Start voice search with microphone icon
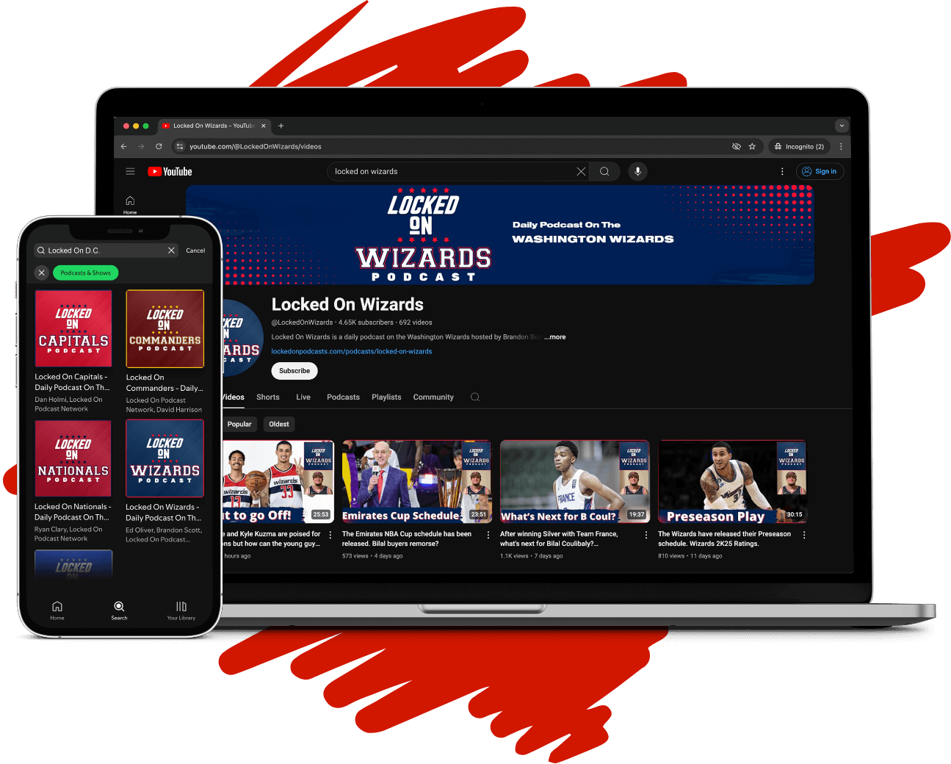Screen dimensions: 951x764 (x=637, y=171)
